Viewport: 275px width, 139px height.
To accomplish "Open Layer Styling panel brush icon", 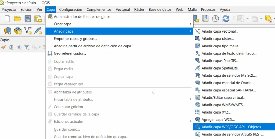I will coord(3,47).
